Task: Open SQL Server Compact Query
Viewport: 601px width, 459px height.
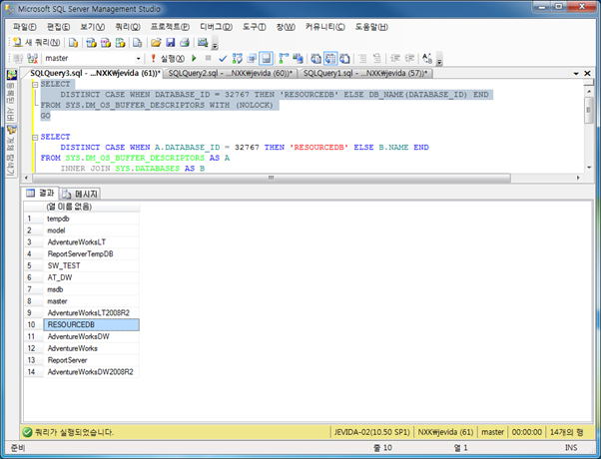Action: pos(137,43)
